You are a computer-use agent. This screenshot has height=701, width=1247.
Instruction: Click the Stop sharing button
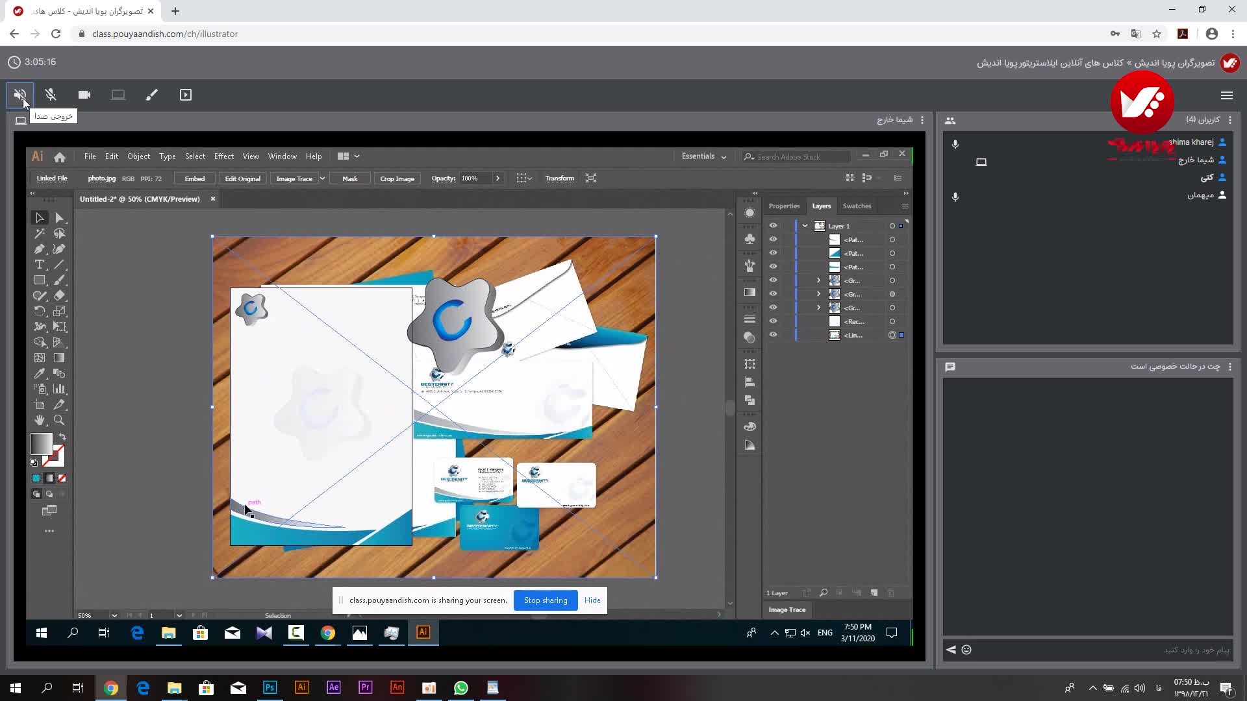546,600
